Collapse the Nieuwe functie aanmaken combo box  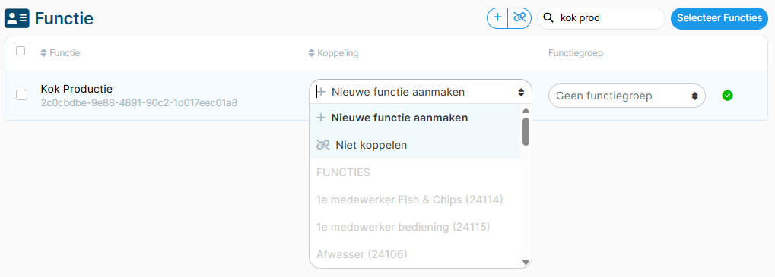click(421, 92)
